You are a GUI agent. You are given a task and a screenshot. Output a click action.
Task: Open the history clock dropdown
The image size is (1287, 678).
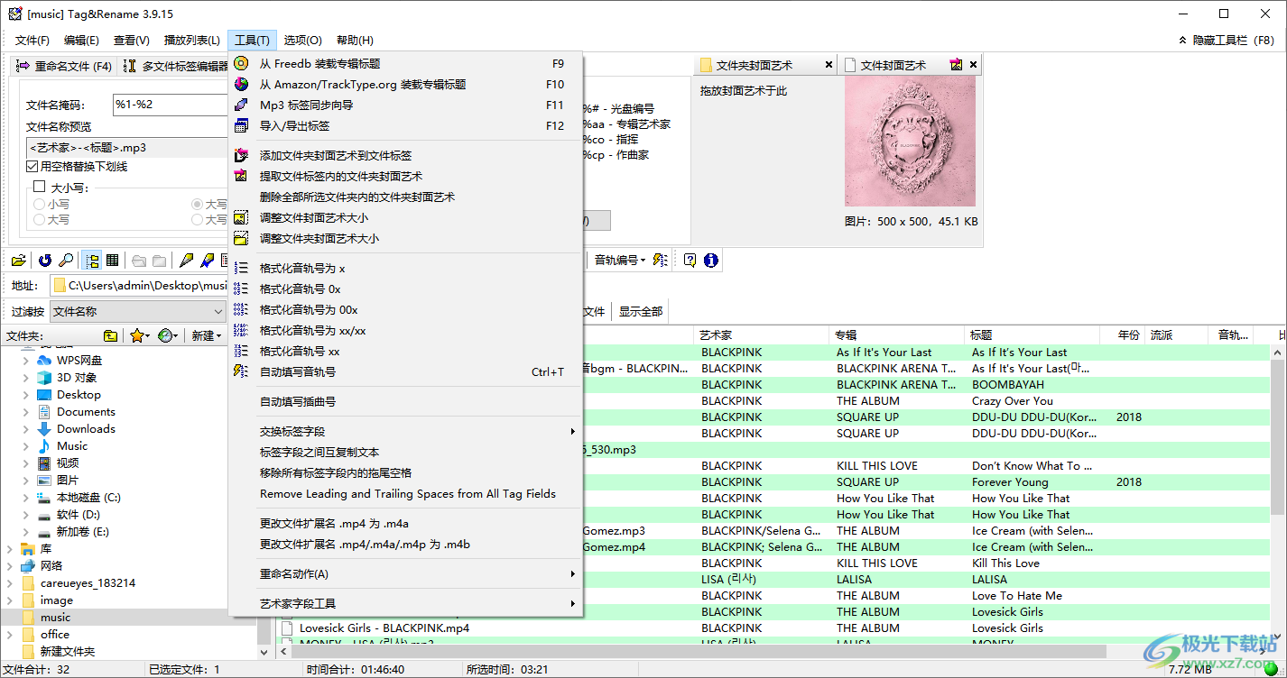tap(168, 335)
